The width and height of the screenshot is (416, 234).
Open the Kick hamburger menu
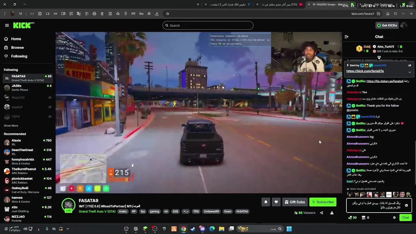coord(7,25)
